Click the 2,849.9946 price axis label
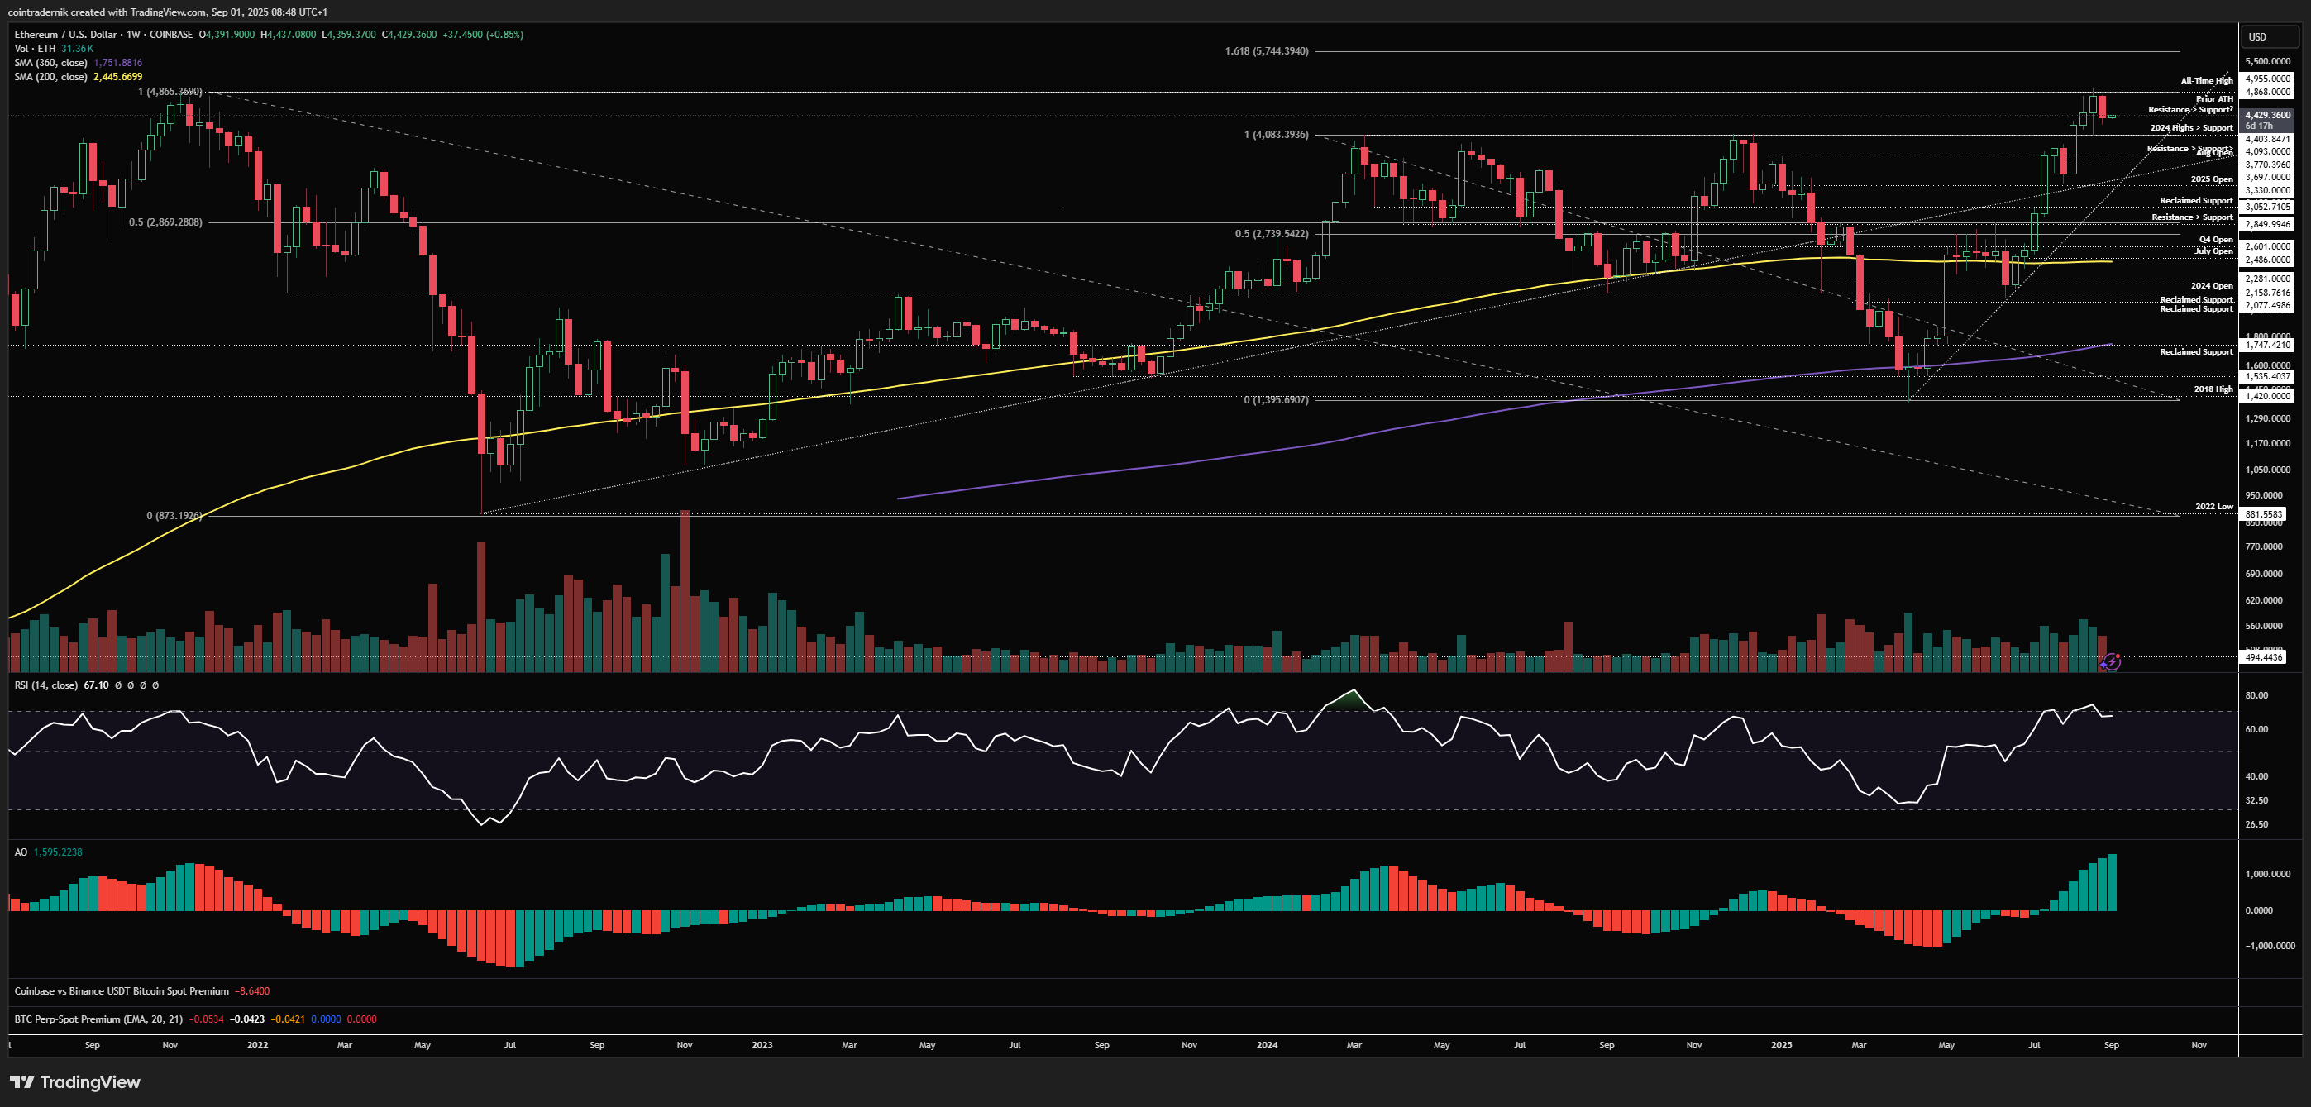 point(2267,224)
